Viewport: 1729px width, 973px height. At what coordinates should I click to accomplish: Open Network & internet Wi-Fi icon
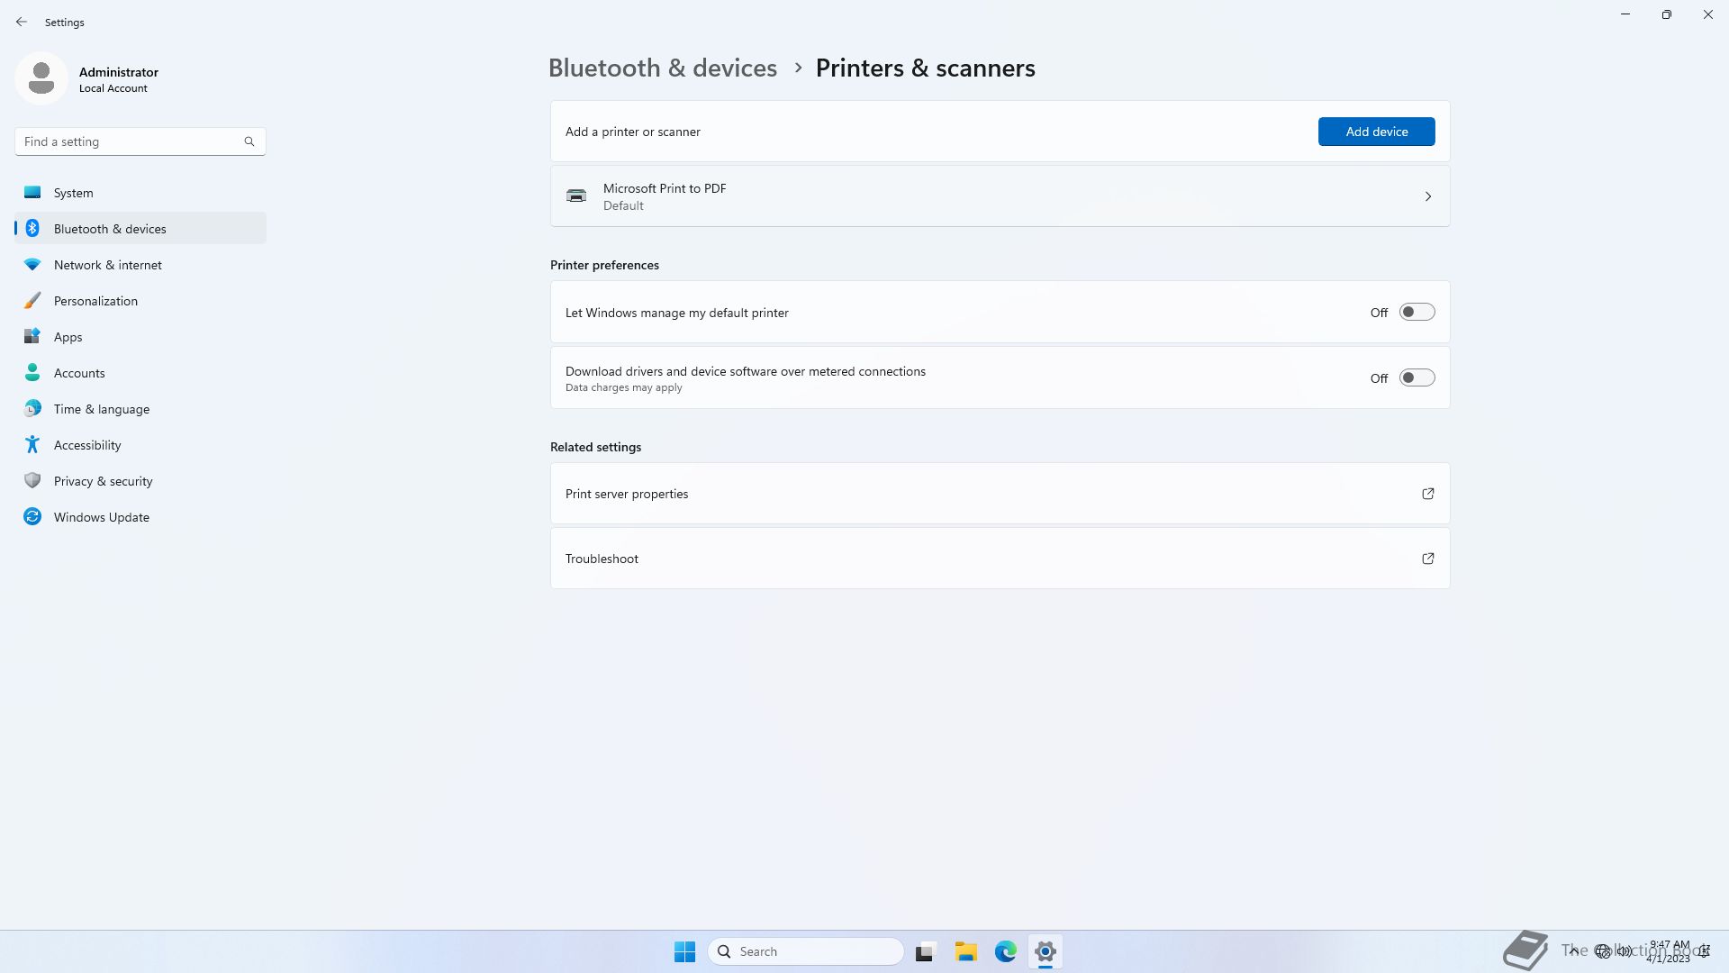pyautogui.click(x=32, y=264)
